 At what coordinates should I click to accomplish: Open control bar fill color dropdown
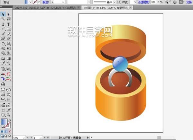click(31, 2)
